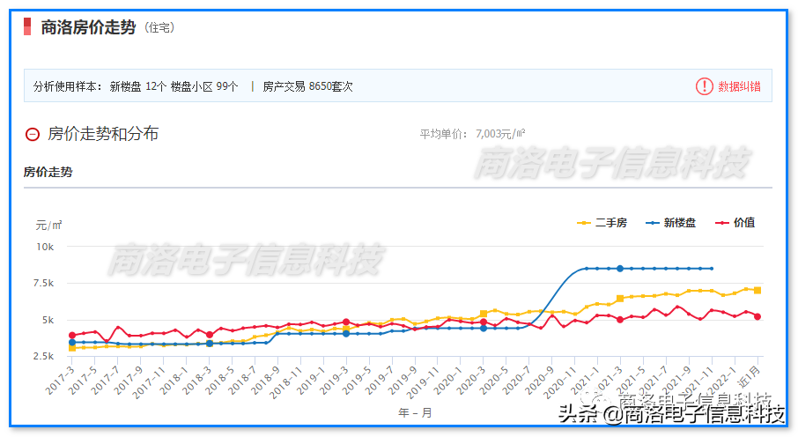Image resolution: width=798 pixels, height=437 pixels.
Task: Click the 房产交易 8650套次 text
Action: point(307,86)
